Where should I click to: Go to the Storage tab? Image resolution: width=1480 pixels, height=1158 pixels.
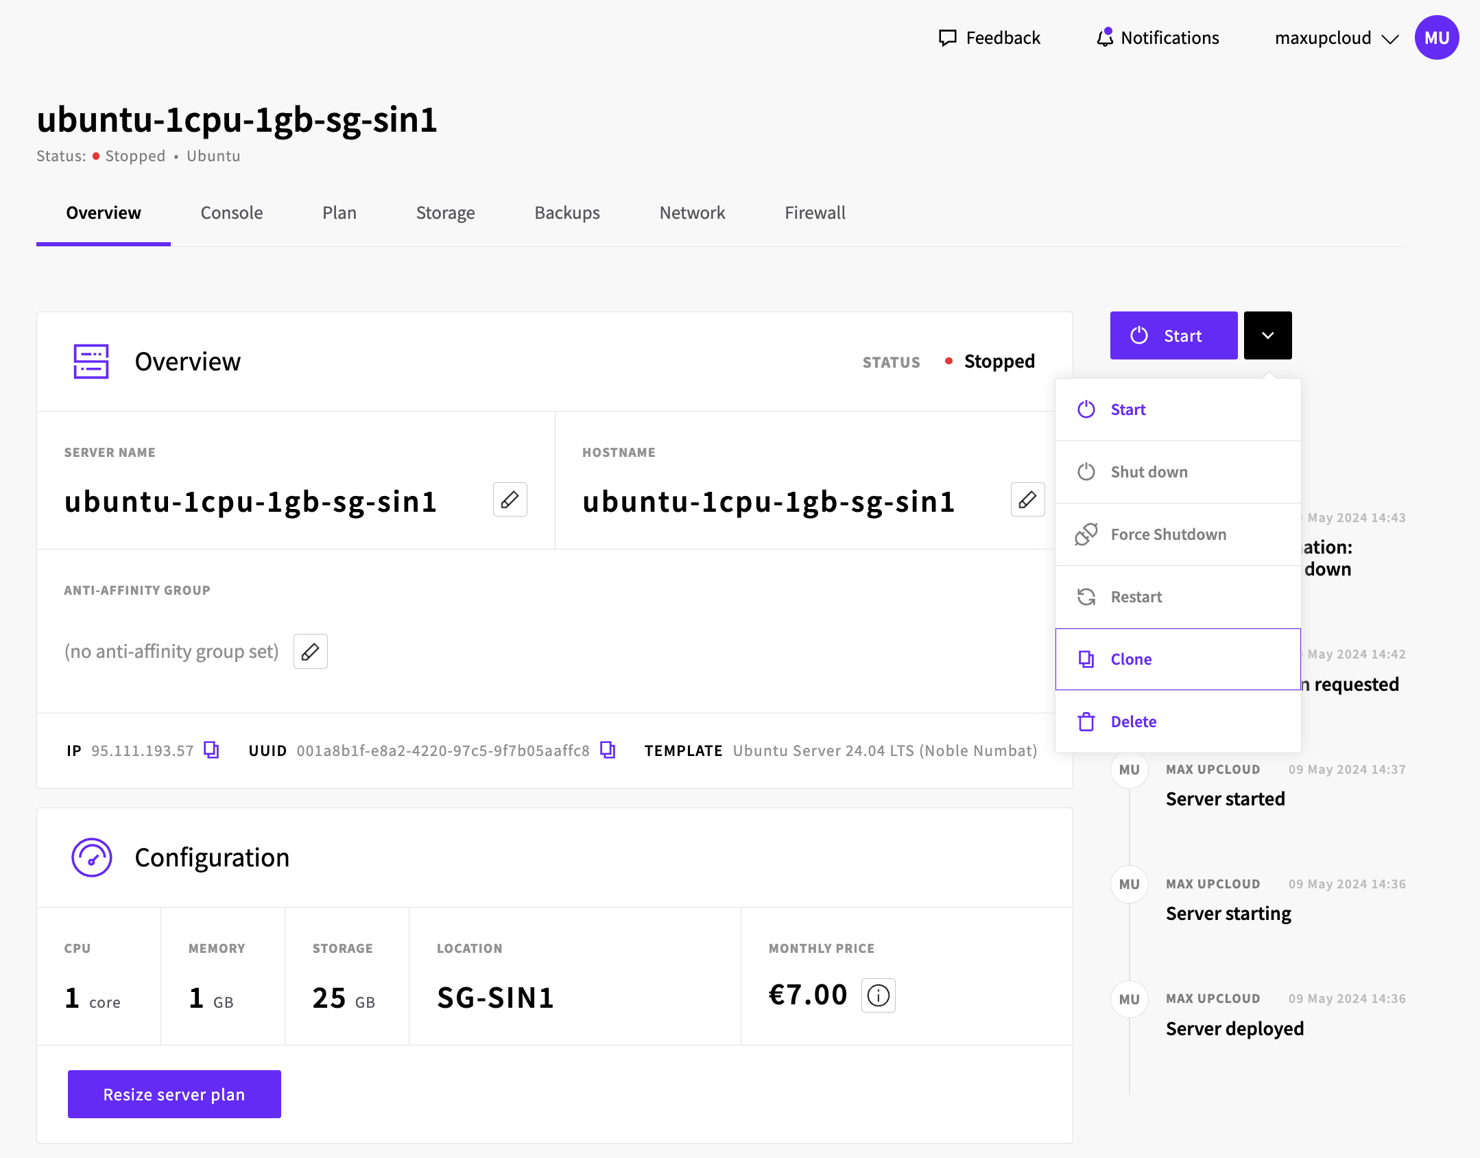[446, 213]
